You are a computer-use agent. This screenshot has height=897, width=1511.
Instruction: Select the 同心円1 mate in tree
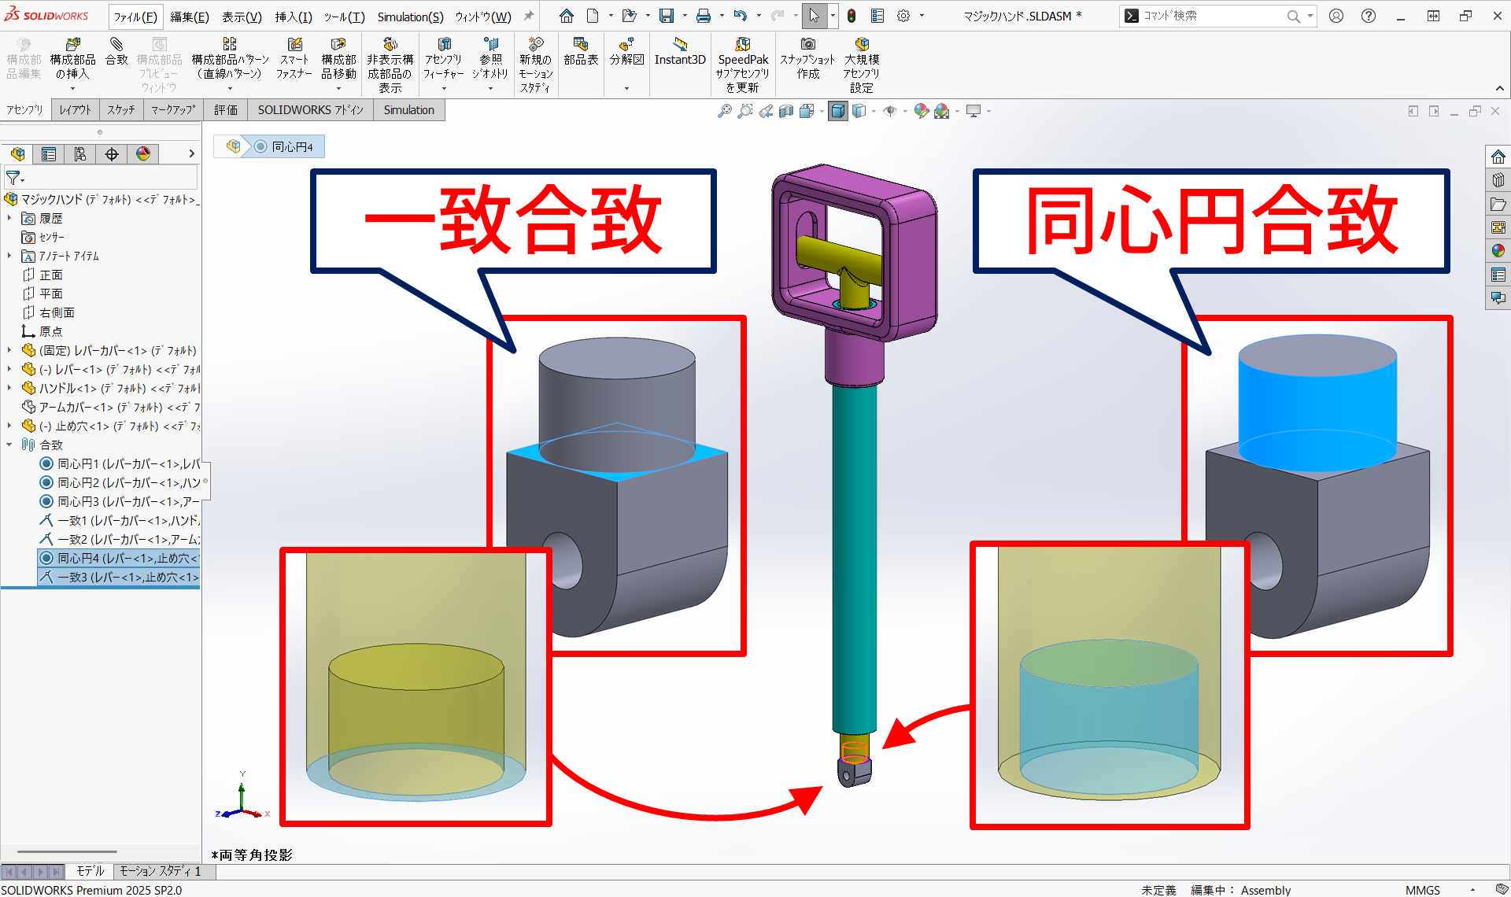[118, 463]
